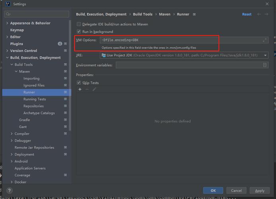Image resolution: width=276 pixels, height=199 pixels.
Task: Collapse Build, Execution, Deployment section
Action: [7, 58]
